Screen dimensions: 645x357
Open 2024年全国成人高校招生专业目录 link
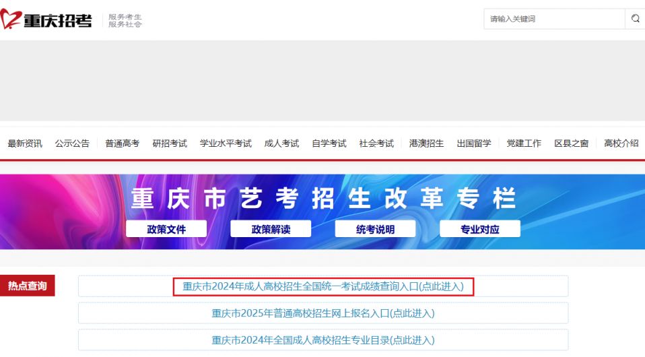[323, 340]
